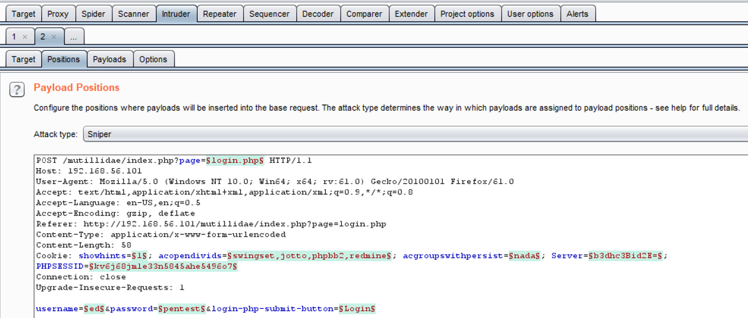Select the Sequencer tab

[270, 13]
